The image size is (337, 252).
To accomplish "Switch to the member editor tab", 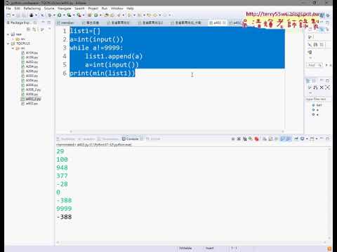I will coord(67,22).
